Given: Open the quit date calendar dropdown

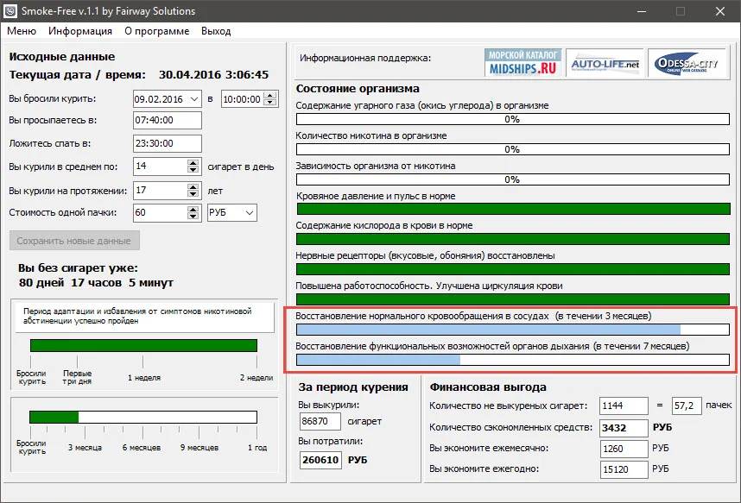Looking at the screenshot, I should 193,99.
